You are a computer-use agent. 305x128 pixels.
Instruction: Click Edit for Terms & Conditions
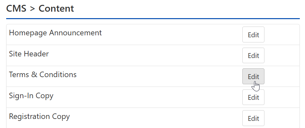[253, 76]
